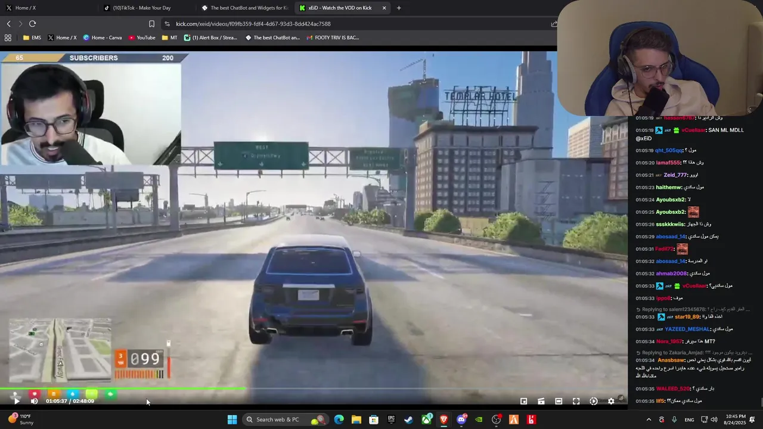Click the Search web & PC box
This screenshot has height=429, width=763.
(286, 419)
